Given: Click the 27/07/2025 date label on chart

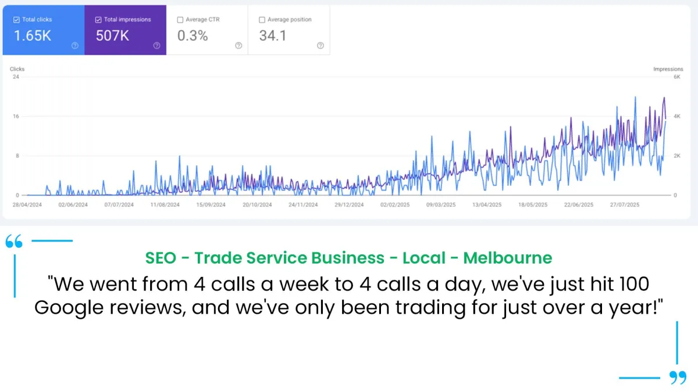Looking at the screenshot, I should (625, 205).
